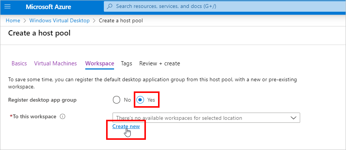
Task: Go to Windows Virtual Desktop breadcrumb
Action: [59, 21]
